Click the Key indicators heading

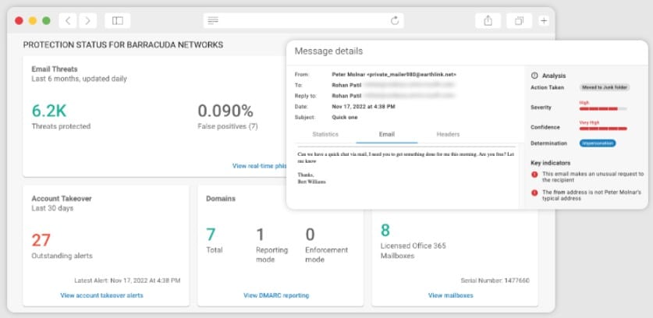pos(551,163)
